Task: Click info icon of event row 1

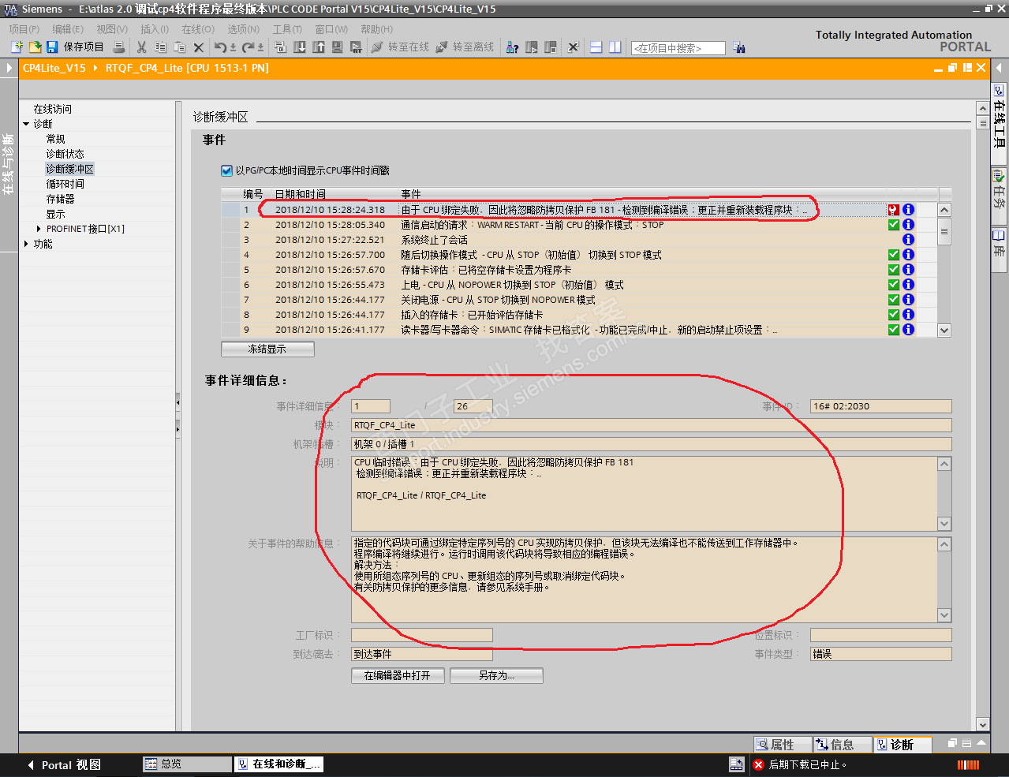Action: click(x=908, y=210)
